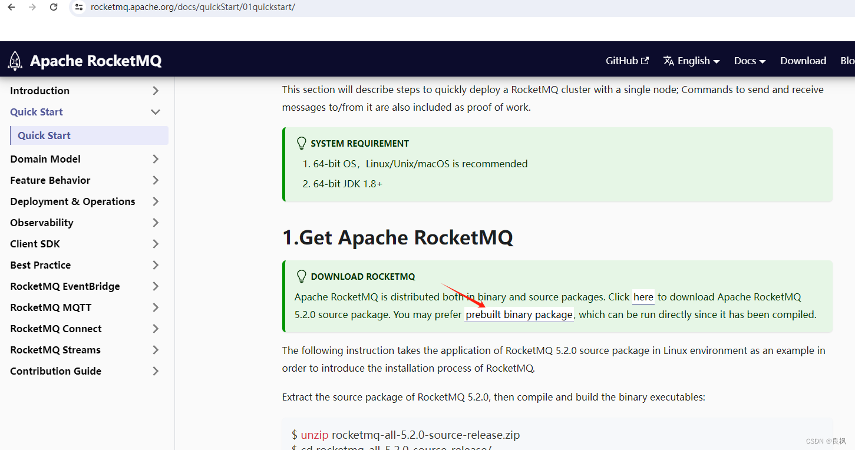Navigate back with the browser back arrow
This screenshot has width=855, height=450.
pyautogui.click(x=10, y=7)
